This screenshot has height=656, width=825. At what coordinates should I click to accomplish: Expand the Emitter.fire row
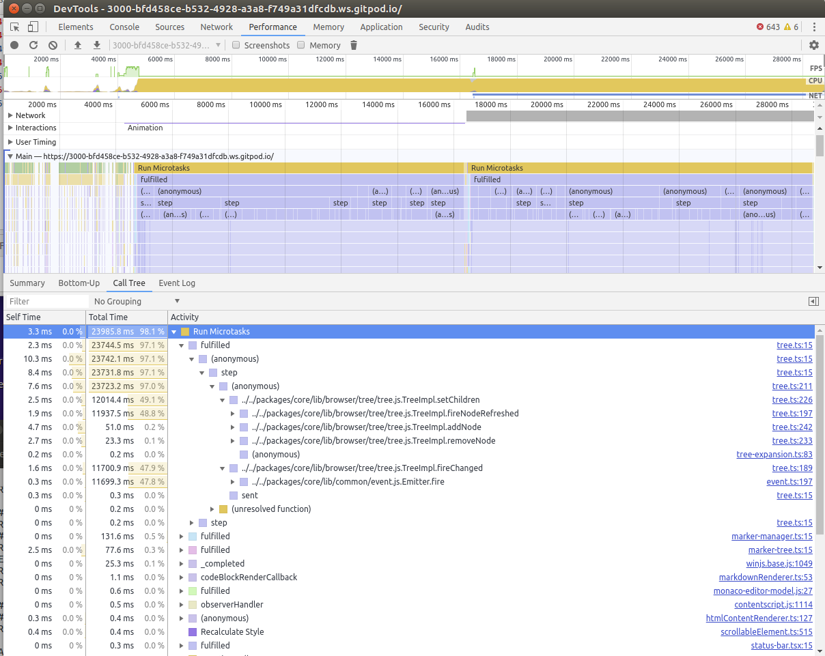tap(233, 482)
